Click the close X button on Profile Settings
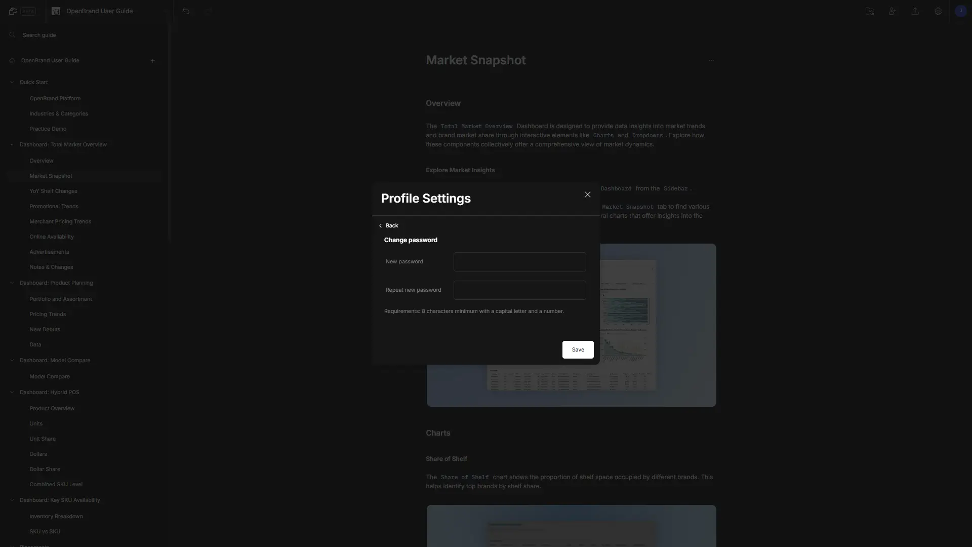 (587, 195)
